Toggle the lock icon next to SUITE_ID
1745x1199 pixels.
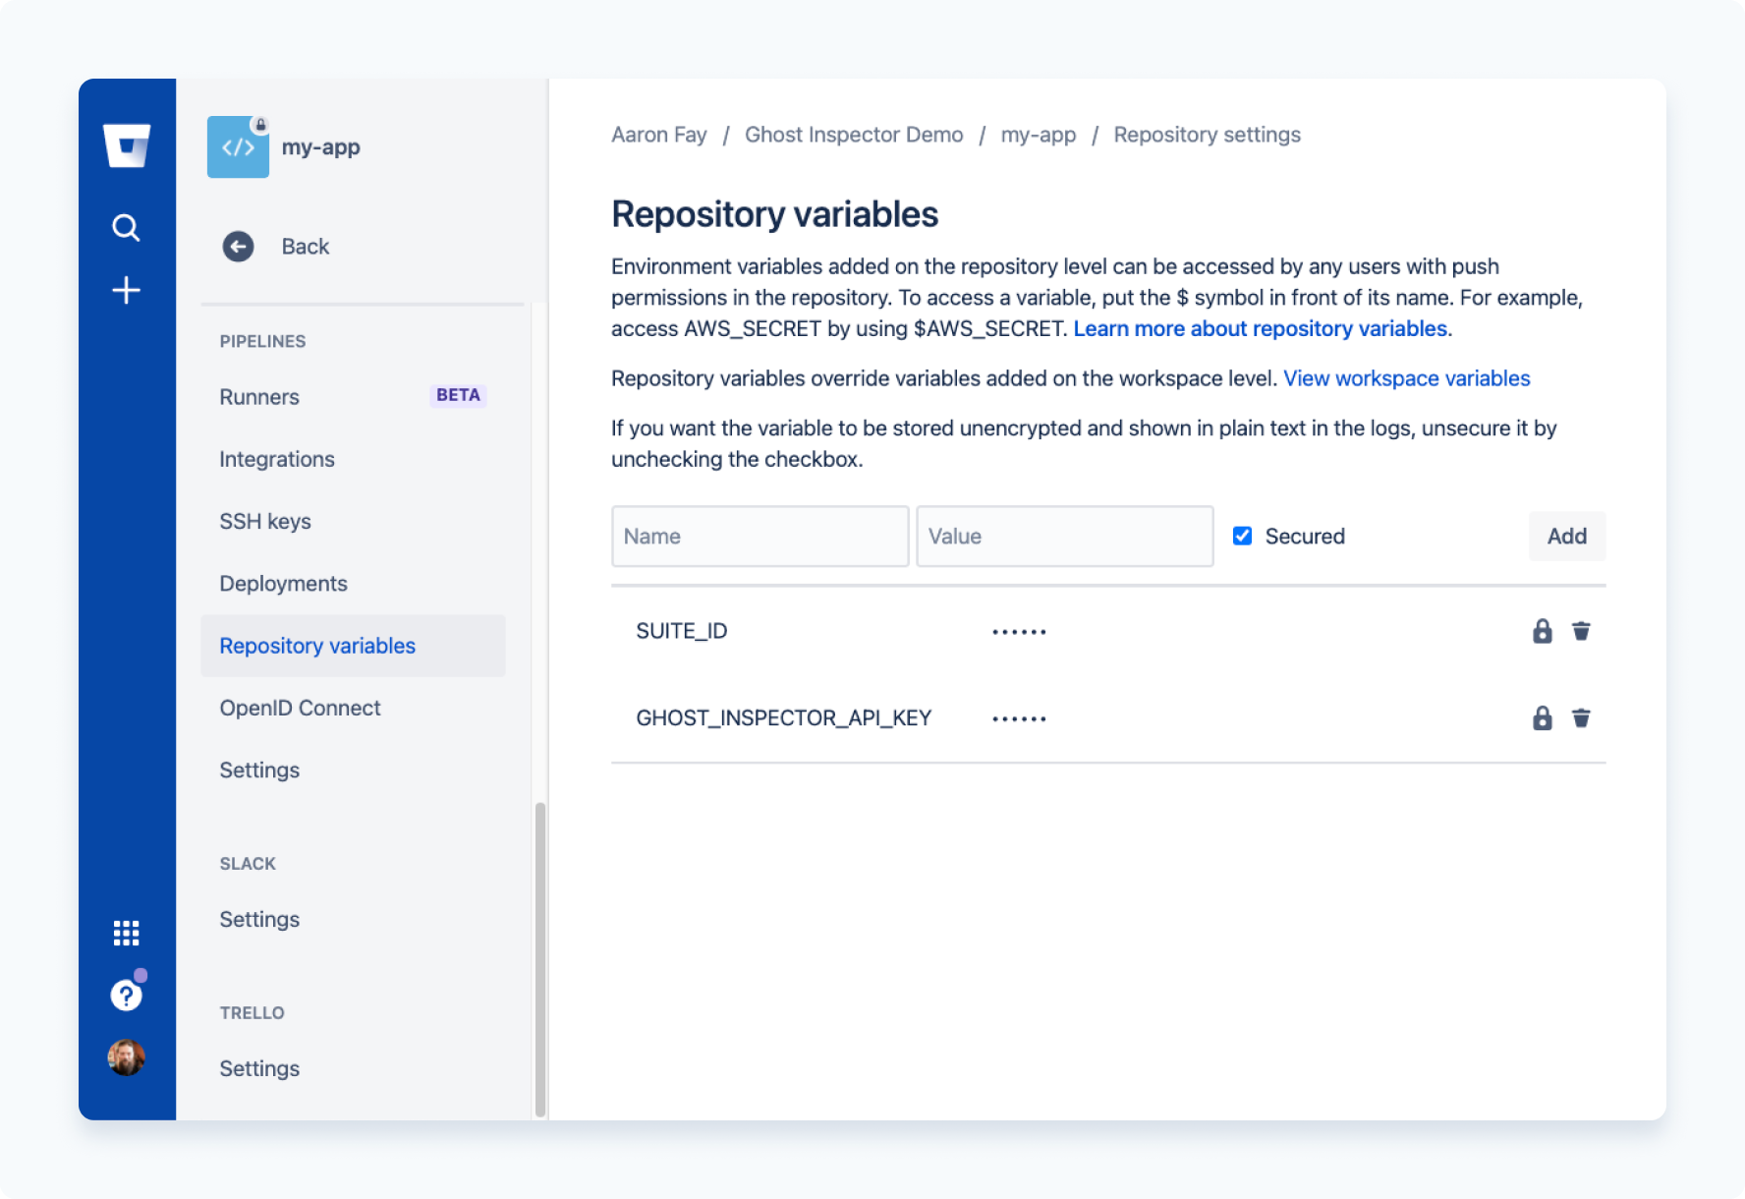(1543, 631)
